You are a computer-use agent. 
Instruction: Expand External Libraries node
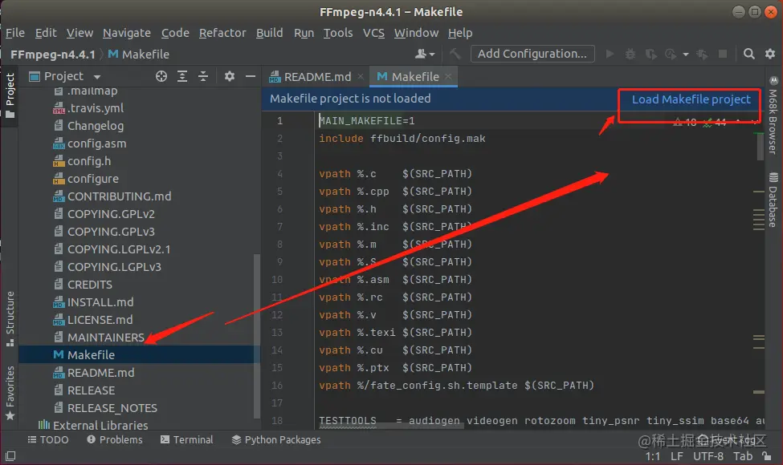point(95,425)
